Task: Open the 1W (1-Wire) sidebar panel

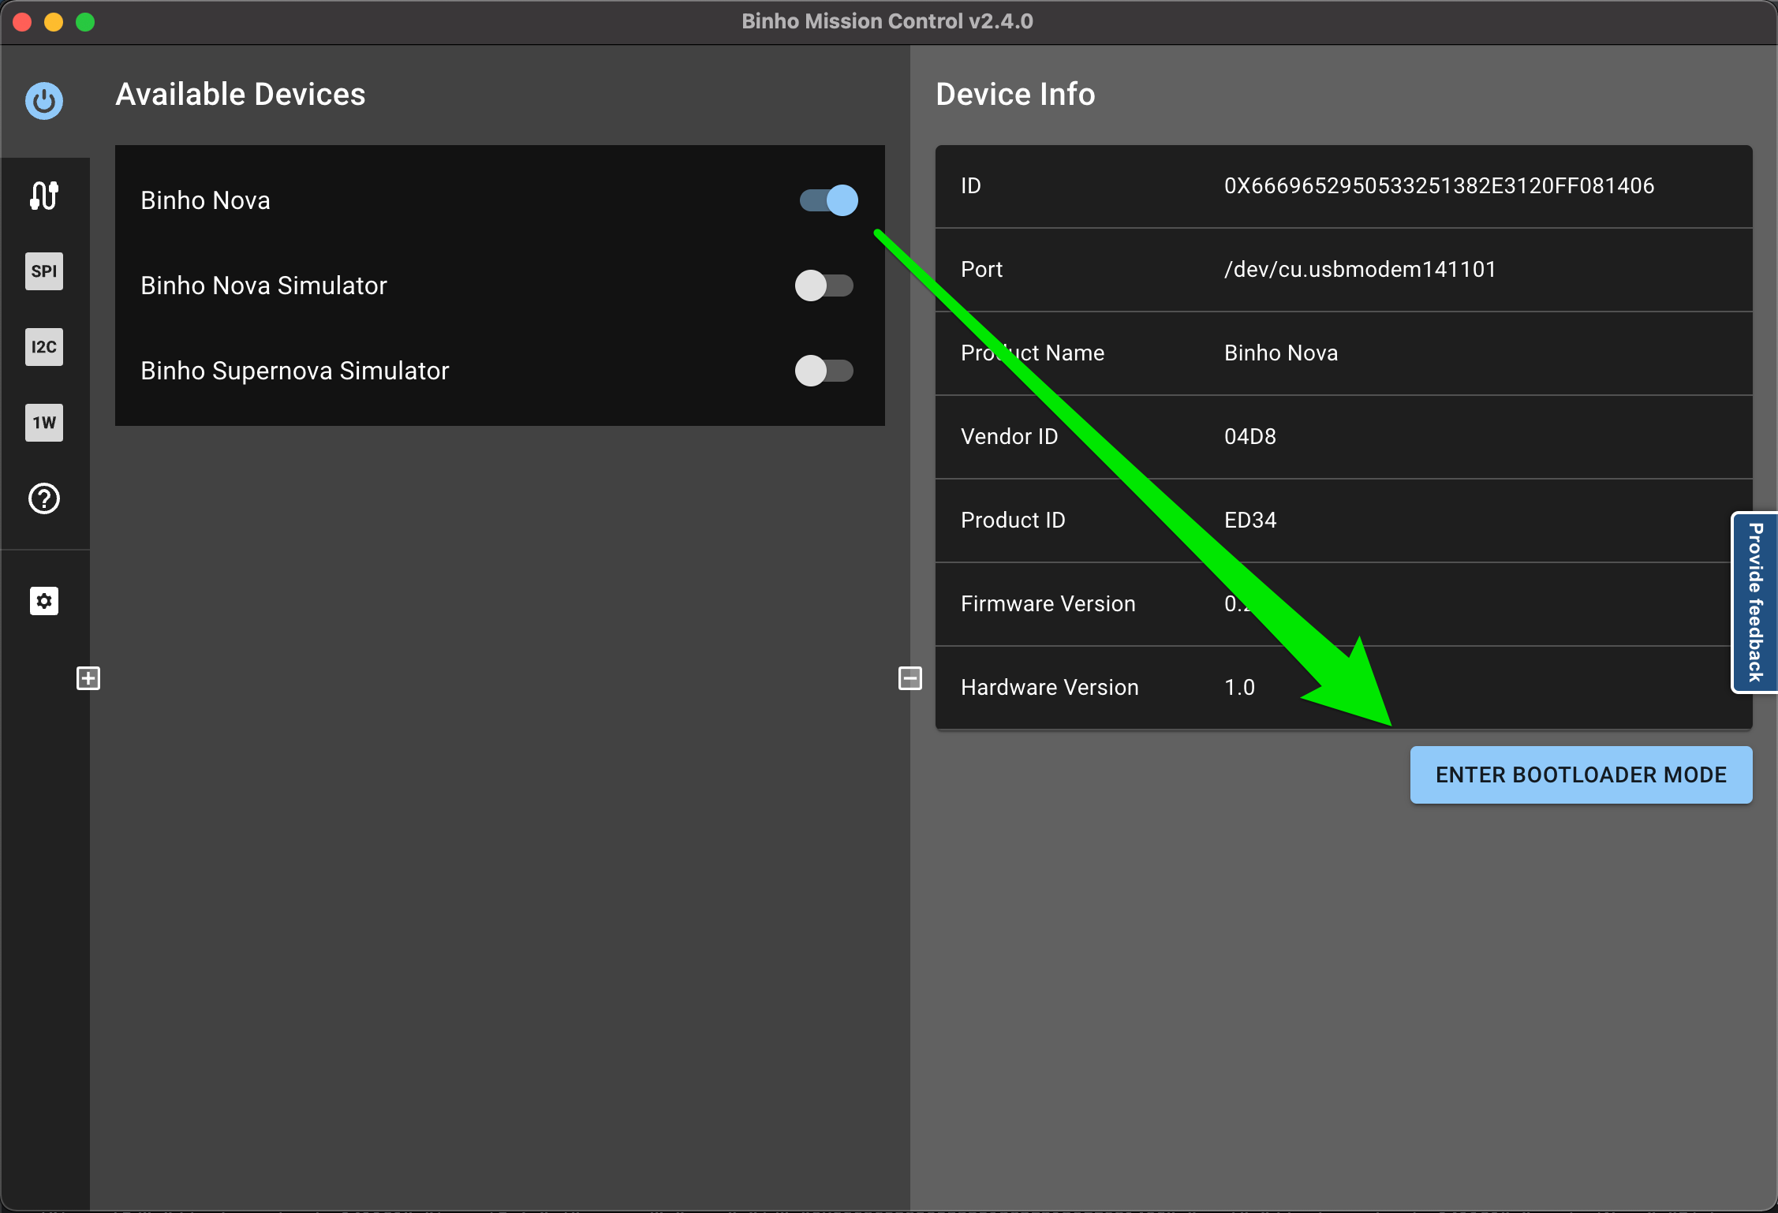Action: 44,423
